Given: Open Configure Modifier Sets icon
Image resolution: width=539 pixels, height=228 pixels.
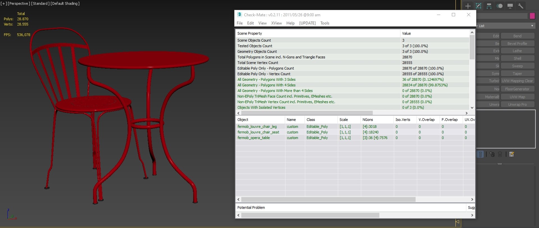Looking at the screenshot, I should coord(511,154).
